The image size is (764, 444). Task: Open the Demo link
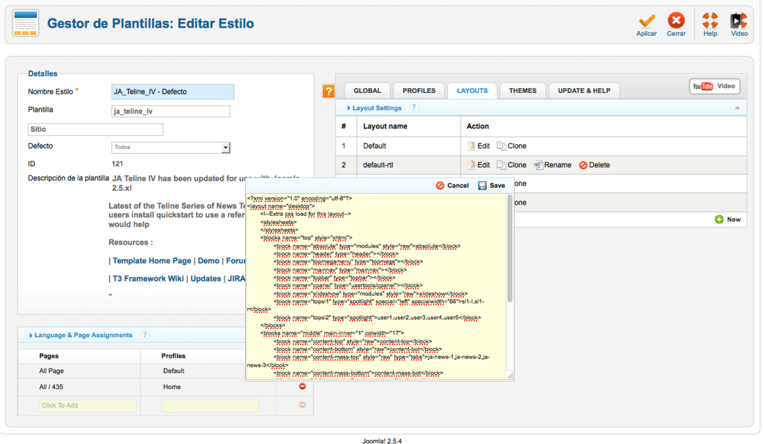tap(208, 261)
